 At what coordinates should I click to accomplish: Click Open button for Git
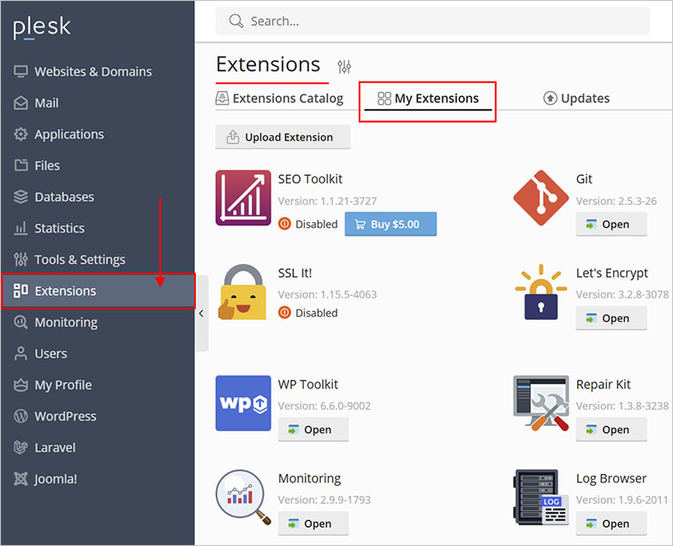coord(611,225)
